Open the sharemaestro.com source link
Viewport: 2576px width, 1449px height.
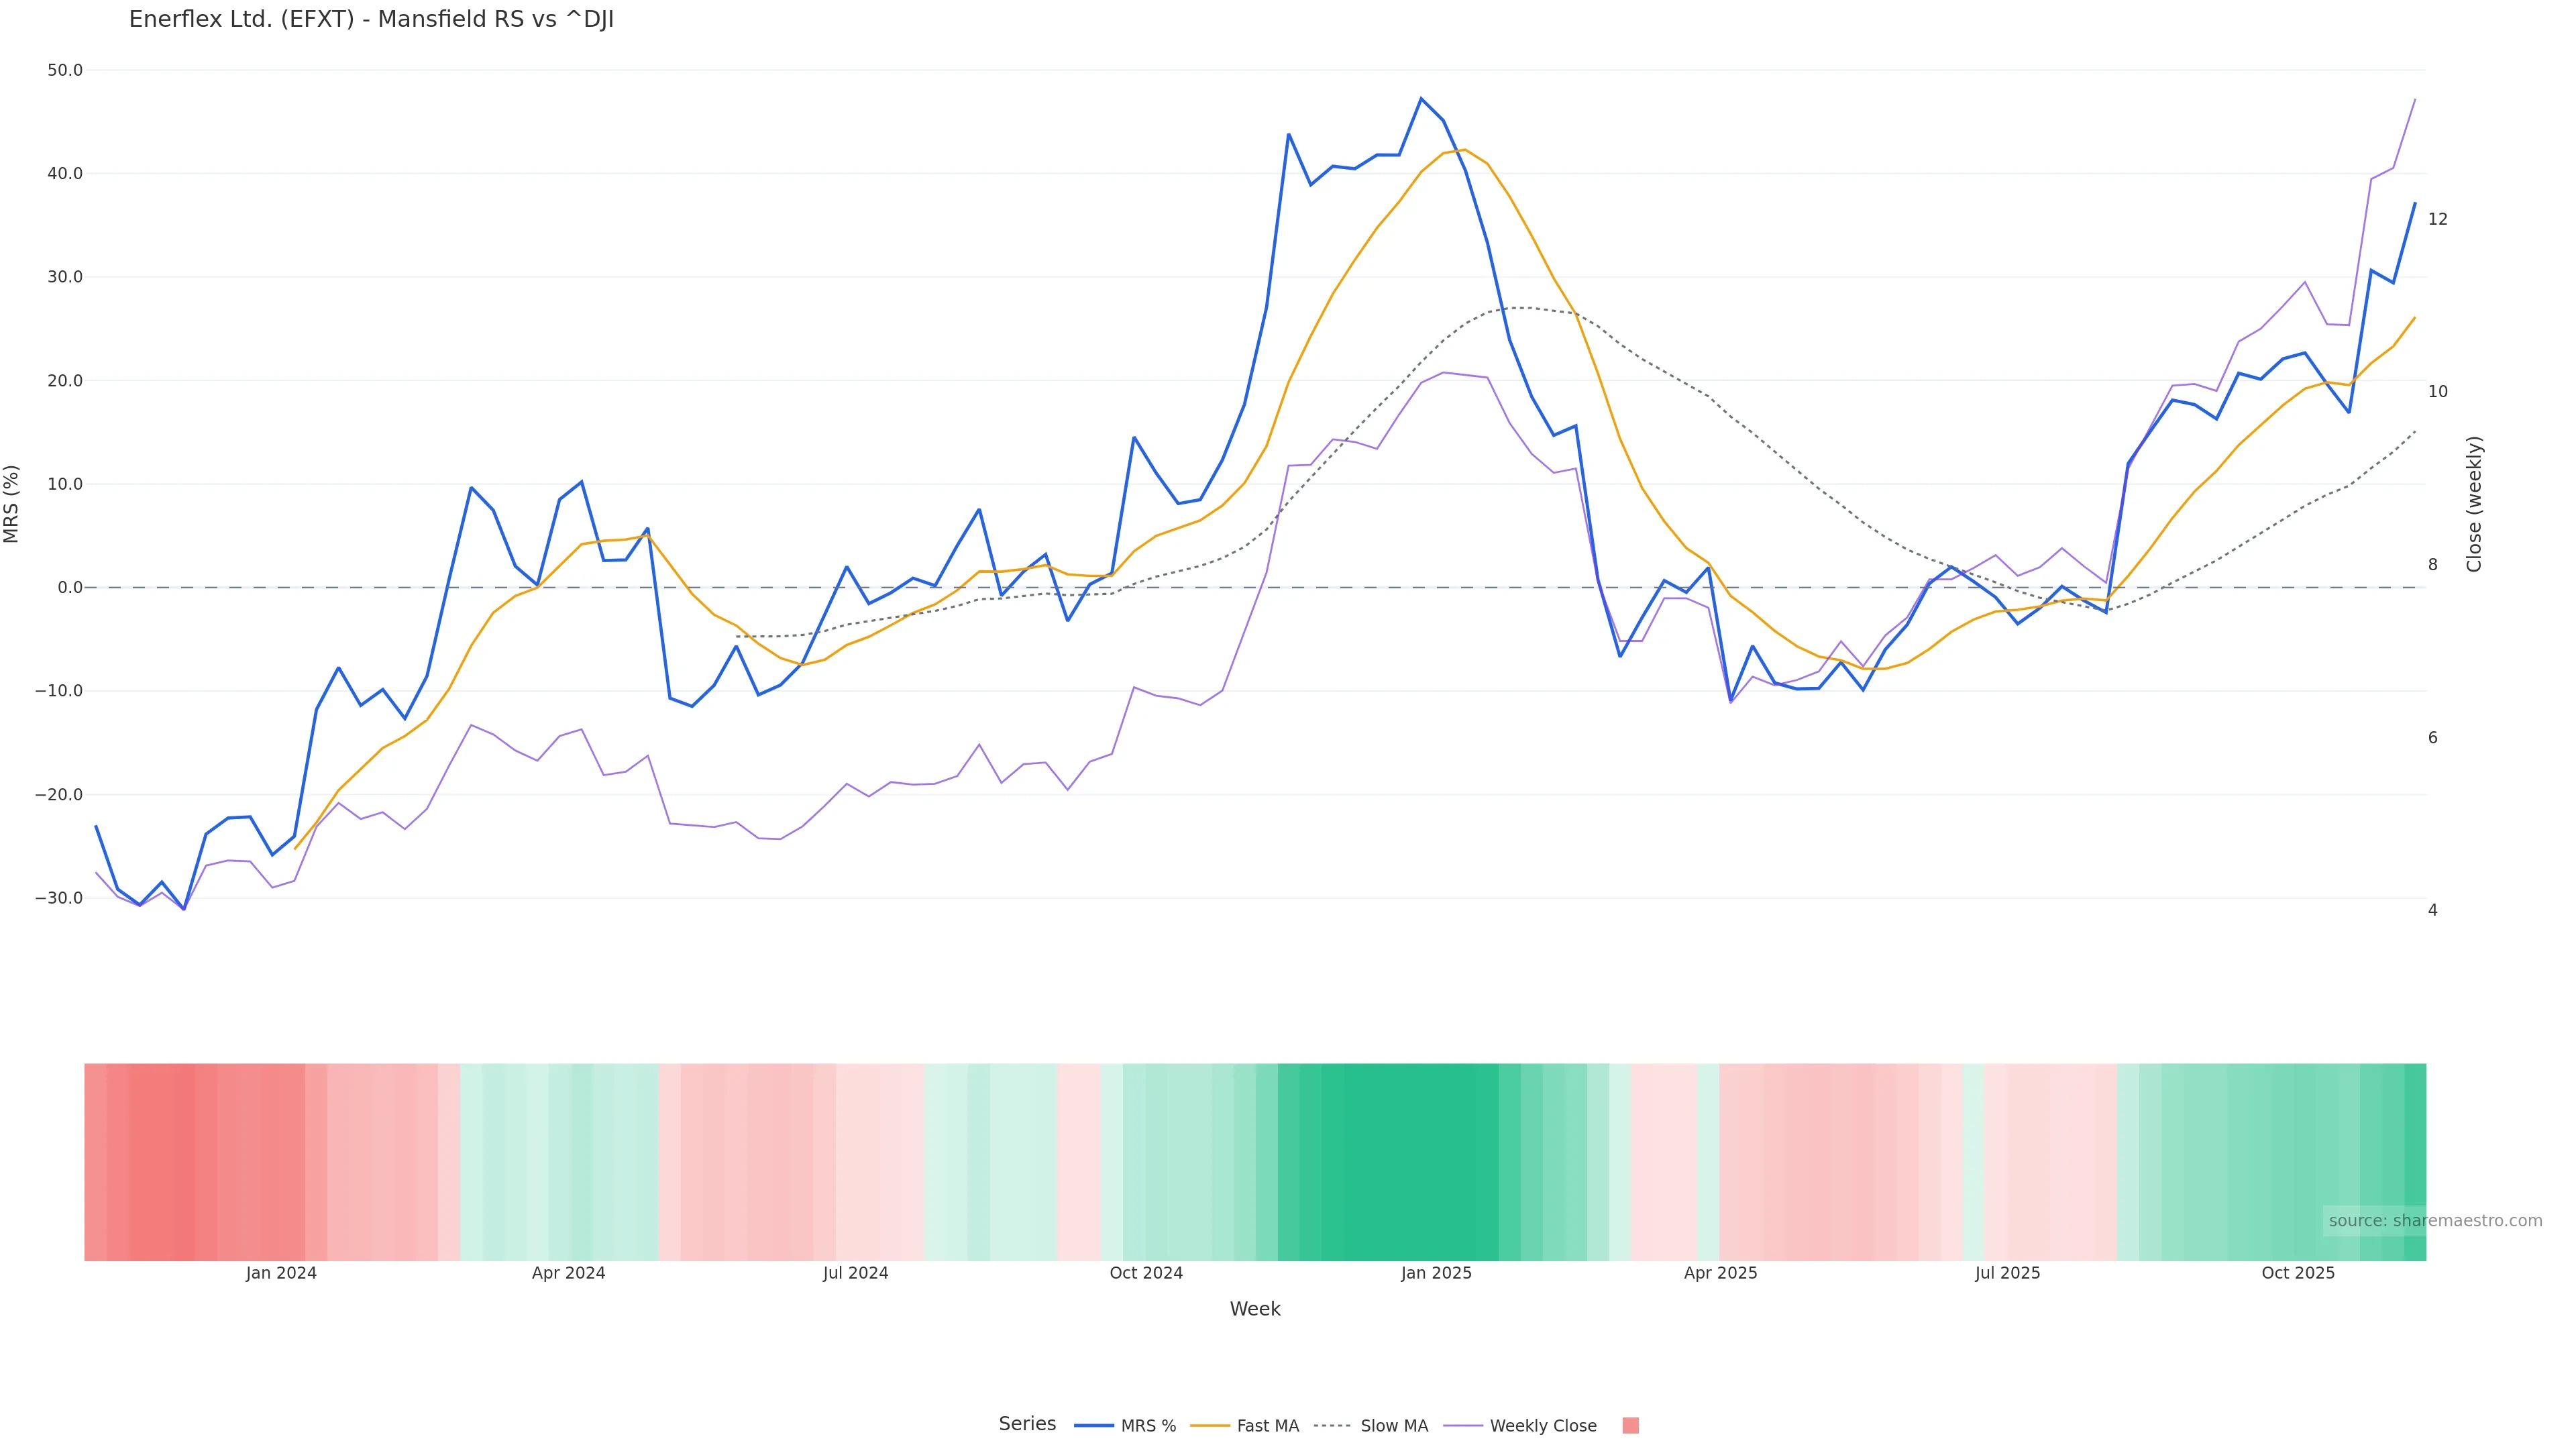click(2434, 1220)
